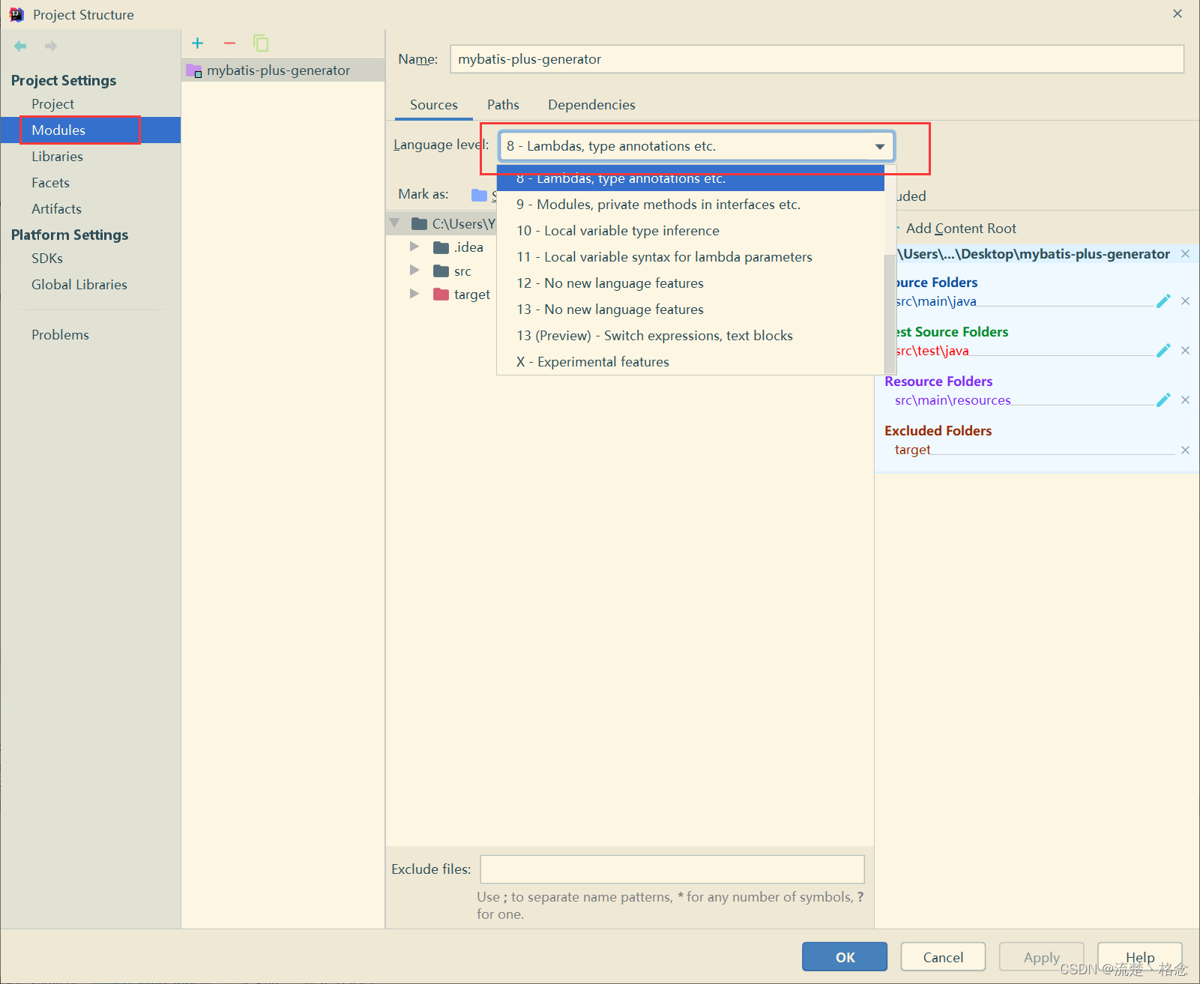Choose 10 - Local variable type inference
This screenshot has width=1200, height=984.
[x=690, y=231]
